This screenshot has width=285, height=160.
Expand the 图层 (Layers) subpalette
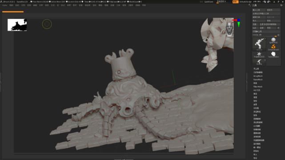click(x=255, y=83)
